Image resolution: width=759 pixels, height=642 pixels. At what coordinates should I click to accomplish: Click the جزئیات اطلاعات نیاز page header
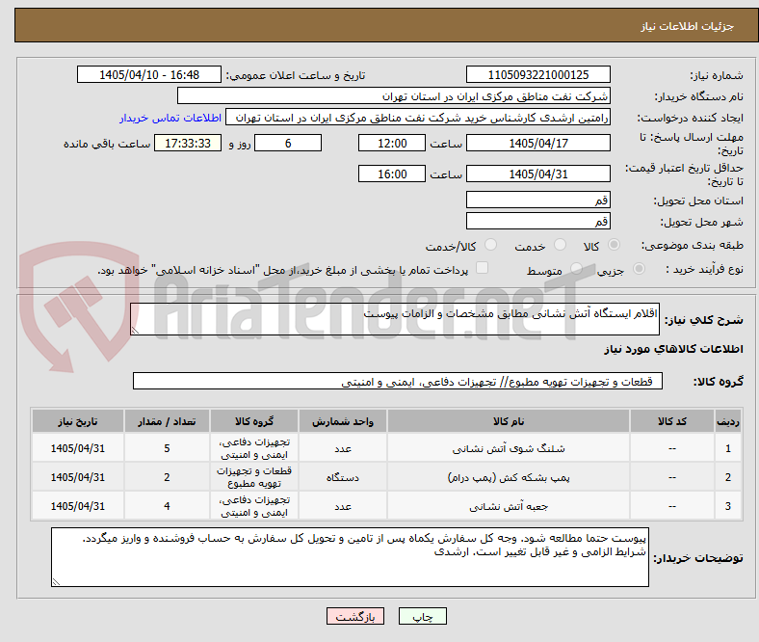[687, 26]
